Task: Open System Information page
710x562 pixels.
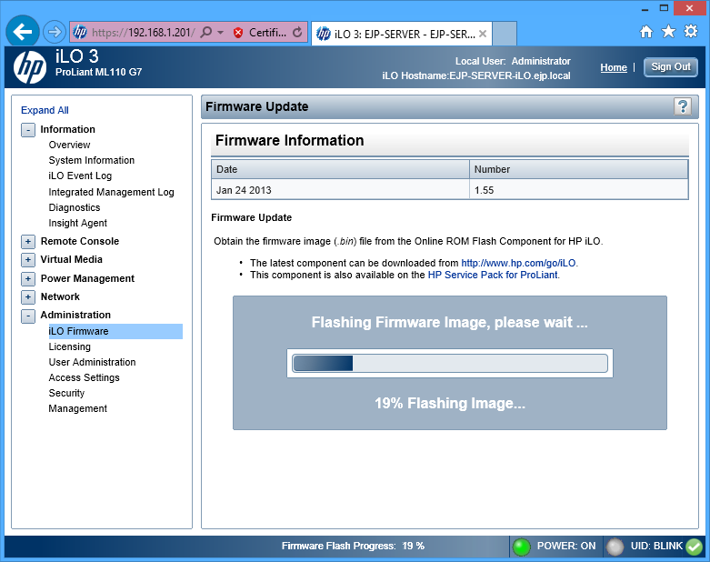Action: click(x=92, y=160)
